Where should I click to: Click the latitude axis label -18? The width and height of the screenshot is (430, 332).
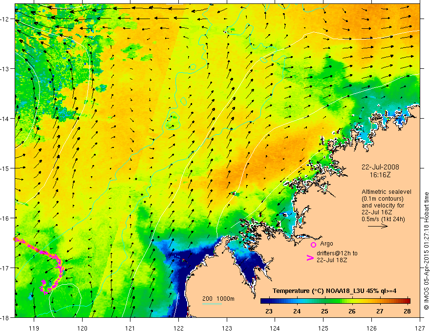coord(5,318)
